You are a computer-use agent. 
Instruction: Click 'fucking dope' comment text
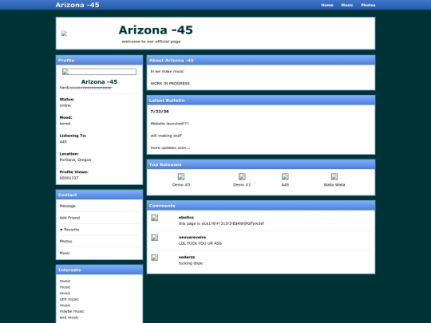point(191,263)
